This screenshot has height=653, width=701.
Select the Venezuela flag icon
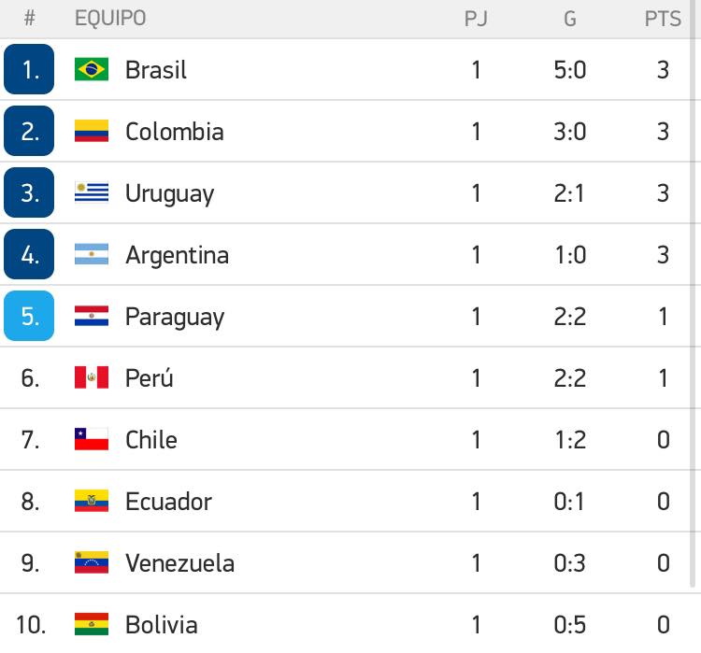click(92, 562)
